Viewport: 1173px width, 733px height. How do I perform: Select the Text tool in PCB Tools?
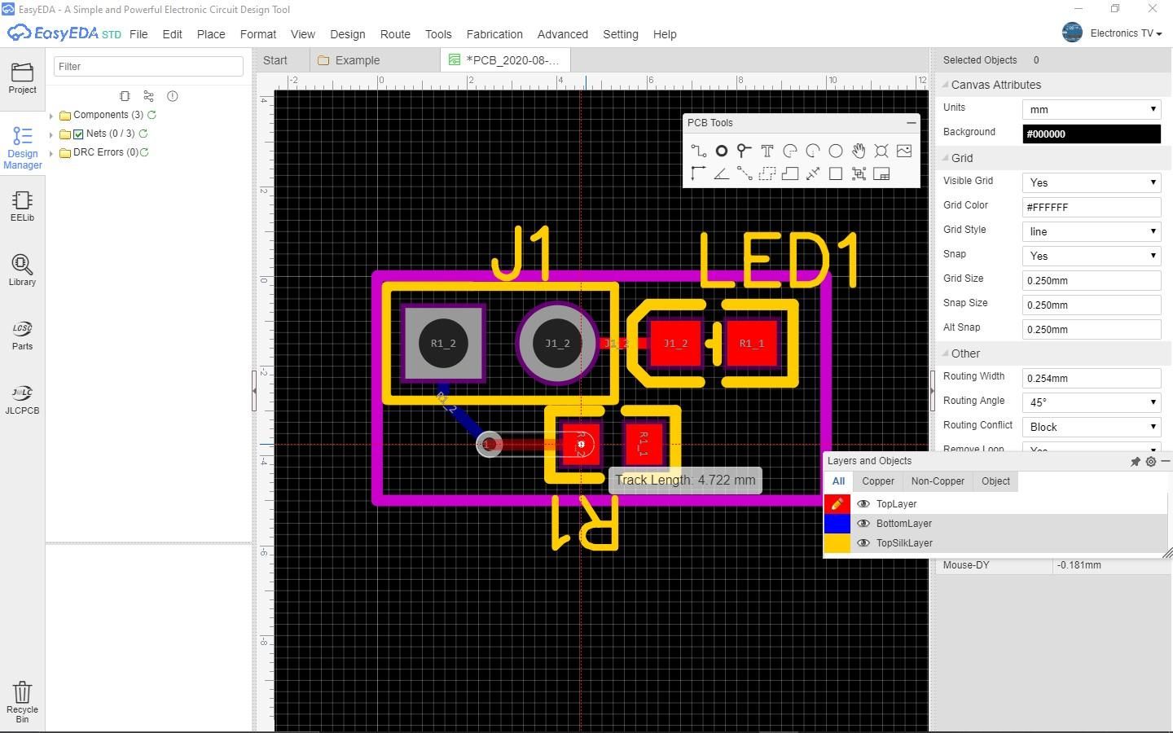(x=767, y=151)
